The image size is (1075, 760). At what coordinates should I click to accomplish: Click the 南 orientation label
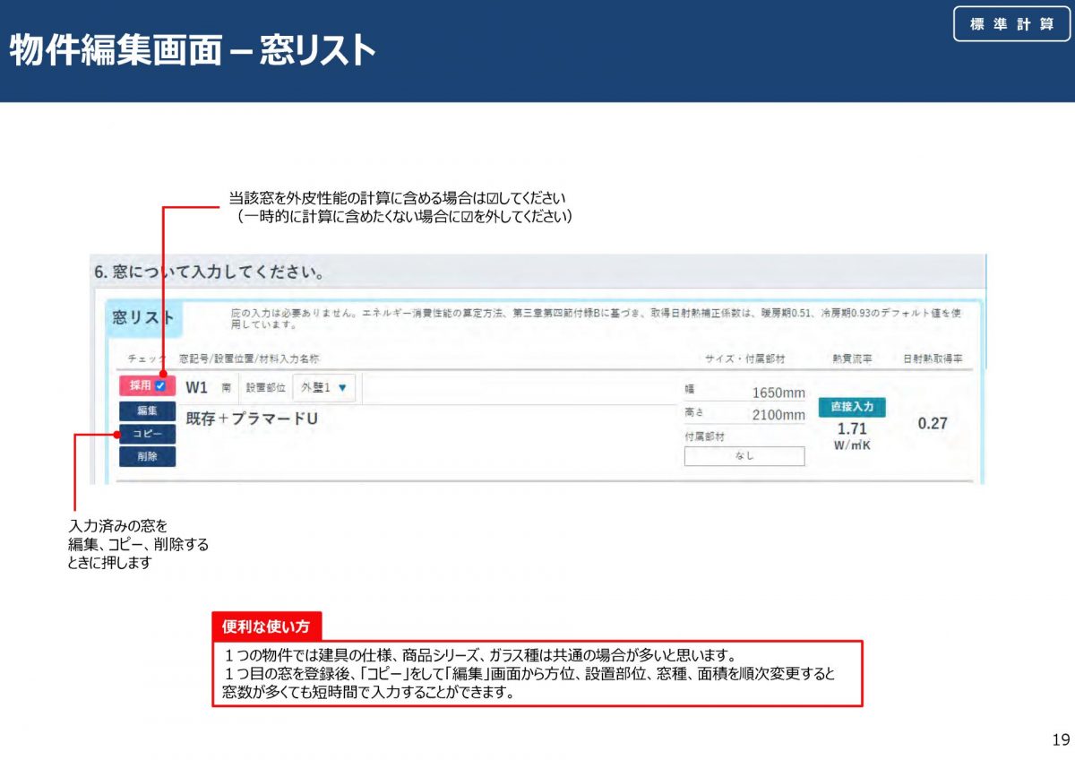(227, 388)
